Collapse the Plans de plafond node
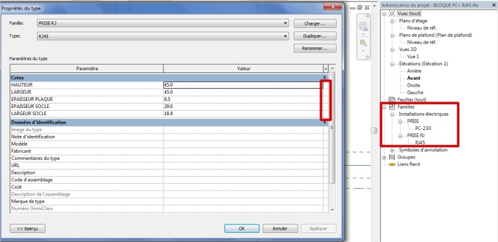Viewport: 498px width, 242px height. [392, 35]
